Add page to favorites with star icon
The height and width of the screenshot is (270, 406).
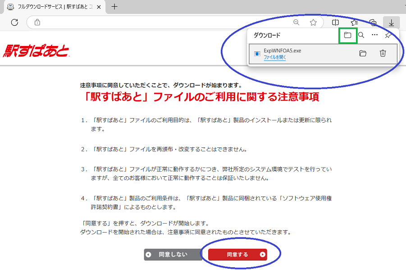tap(313, 23)
